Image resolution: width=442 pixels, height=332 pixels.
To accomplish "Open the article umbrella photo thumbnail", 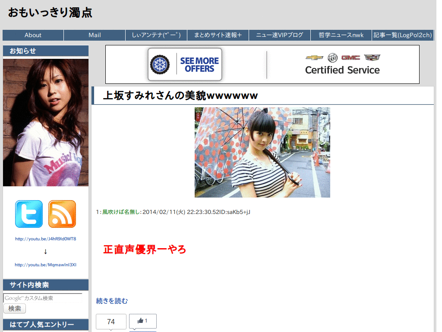I will tap(262, 152).
